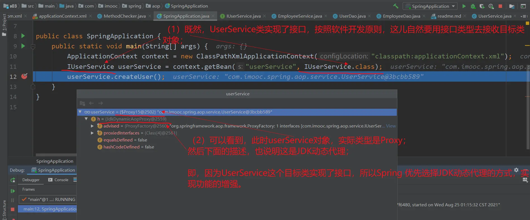Stop the process using the top toolbar stop icon
Viewport: 530px width, 220px height.
click(x=500, y=6)
